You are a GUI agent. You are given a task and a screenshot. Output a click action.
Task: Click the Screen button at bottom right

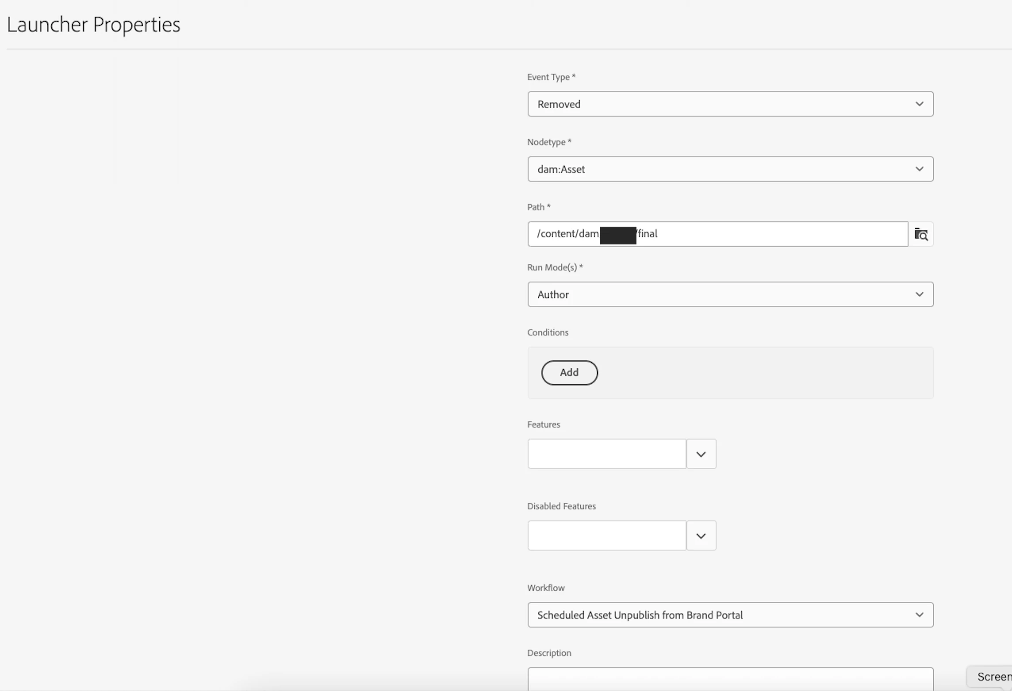point(993,677)
